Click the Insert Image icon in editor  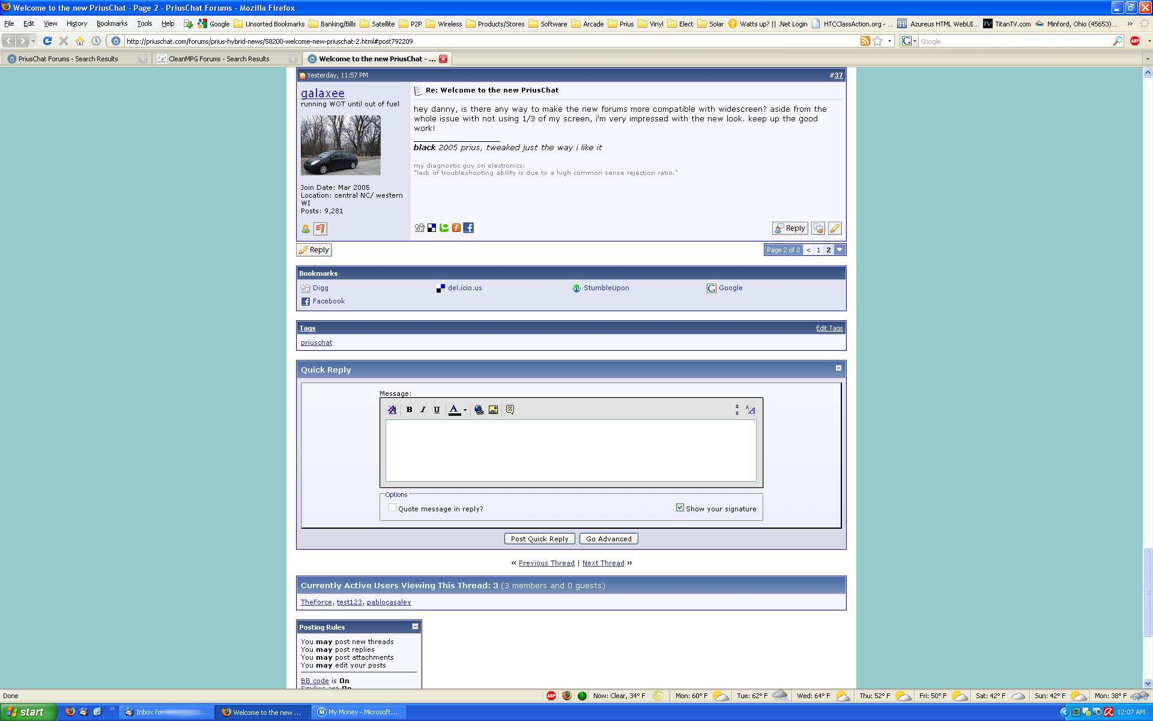click(493, 410)
